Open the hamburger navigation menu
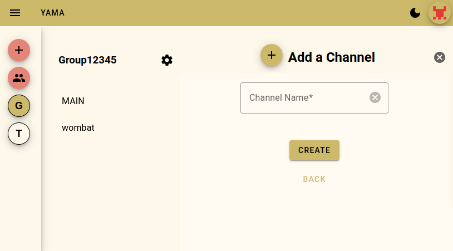This screenshot has width=453, height=251. tap(15, 13)
